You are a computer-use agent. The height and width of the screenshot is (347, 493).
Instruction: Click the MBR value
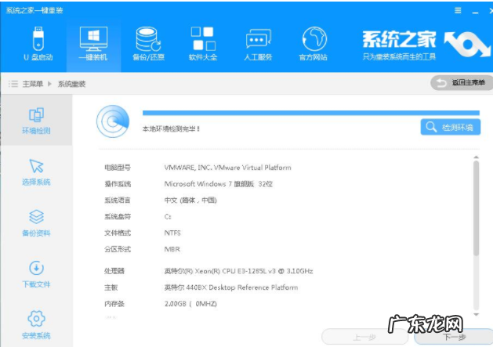172,249
